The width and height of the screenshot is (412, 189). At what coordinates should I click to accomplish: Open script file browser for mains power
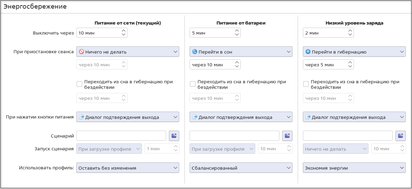point(174,136)
